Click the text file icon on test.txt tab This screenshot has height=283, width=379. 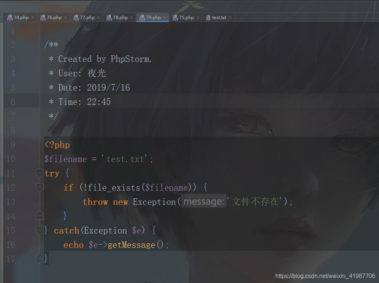click(x=208, y=18)
